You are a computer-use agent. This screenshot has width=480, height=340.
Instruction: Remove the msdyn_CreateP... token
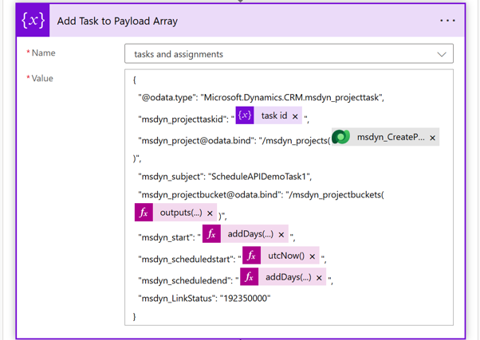coord(432,138)
